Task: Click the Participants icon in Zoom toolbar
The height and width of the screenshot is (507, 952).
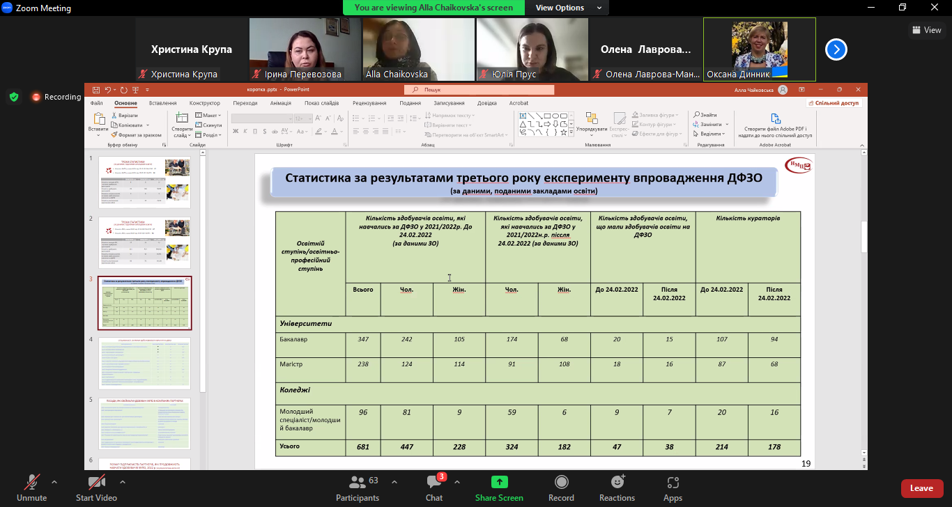Action: pyautogui.click(x=358, y=483)
